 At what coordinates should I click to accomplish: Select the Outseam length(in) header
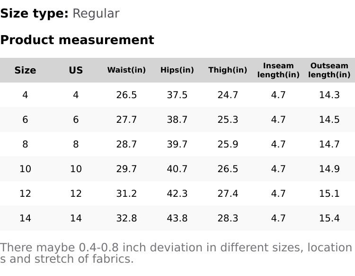[x=329, y=70]
